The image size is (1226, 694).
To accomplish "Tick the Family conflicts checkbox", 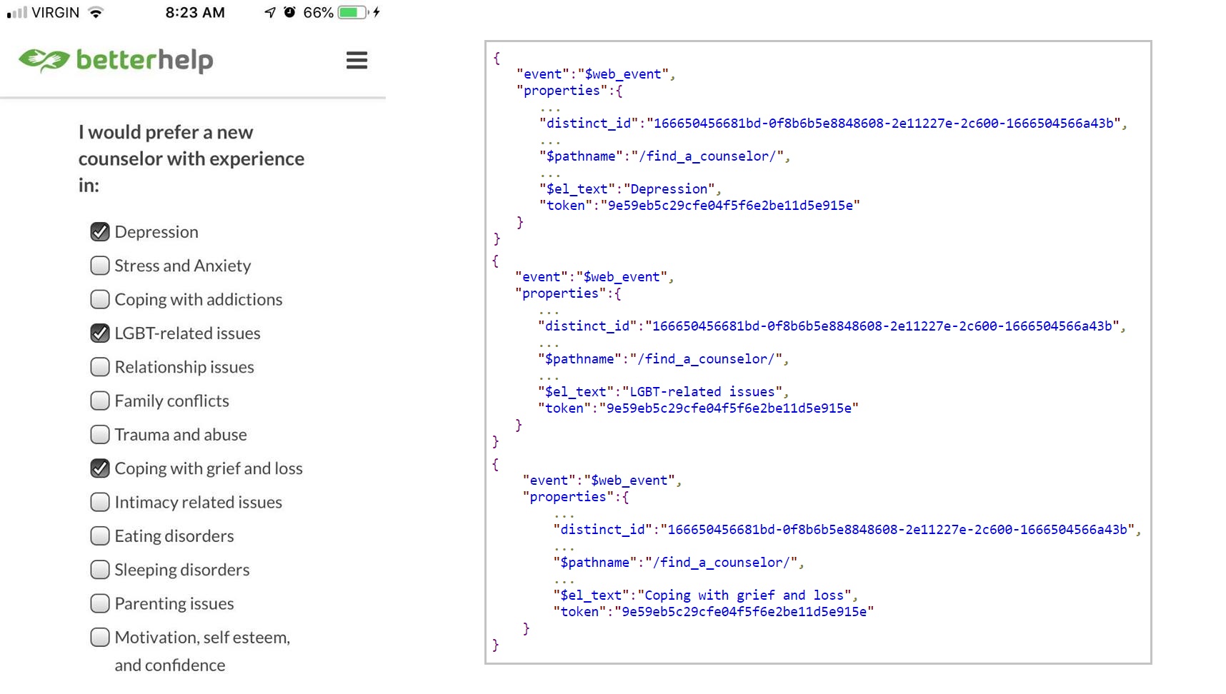I will point(100,401).
